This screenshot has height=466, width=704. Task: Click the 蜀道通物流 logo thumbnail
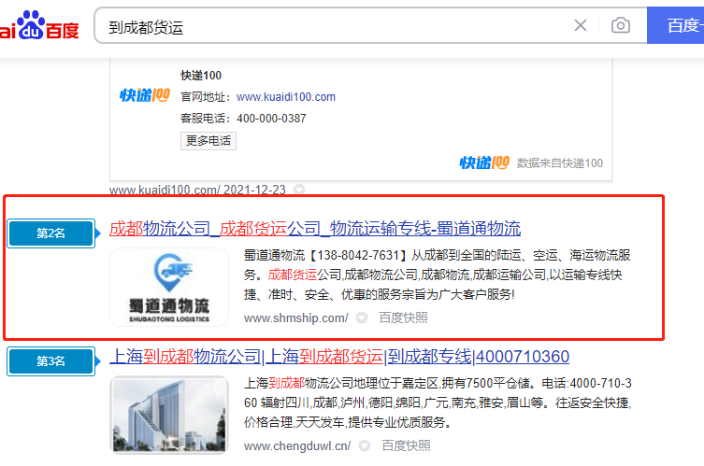[168, 287]
